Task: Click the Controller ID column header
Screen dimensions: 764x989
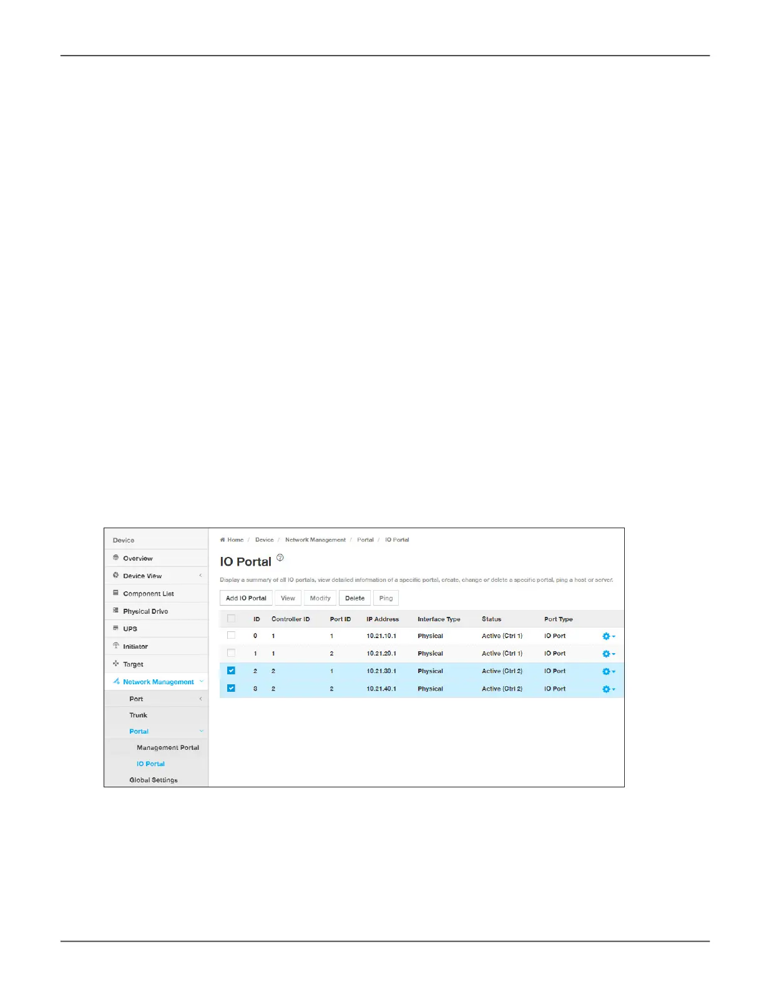Action: (290, 619)
